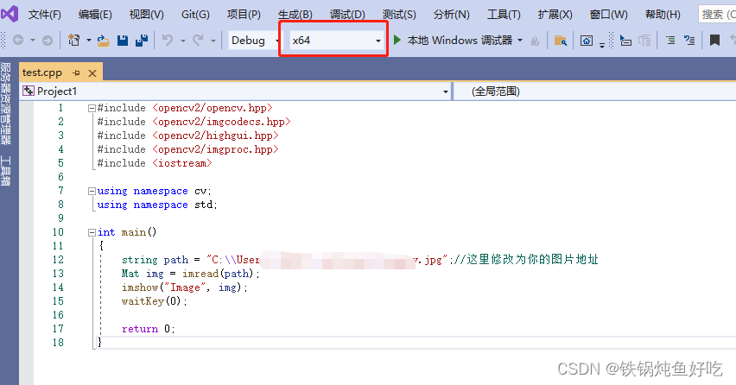Image resolution: width=736 pixels, height=385 pixels.
Task: Open the debugger target dropdown arrow
Action: pos(520,41)
